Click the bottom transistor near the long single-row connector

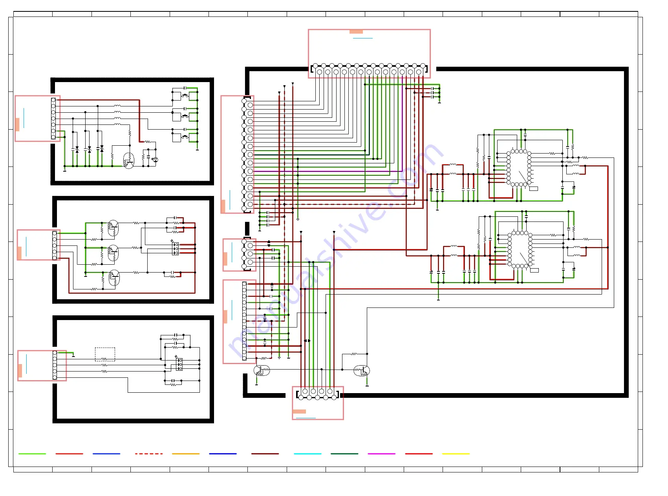(x=262, y=370)
